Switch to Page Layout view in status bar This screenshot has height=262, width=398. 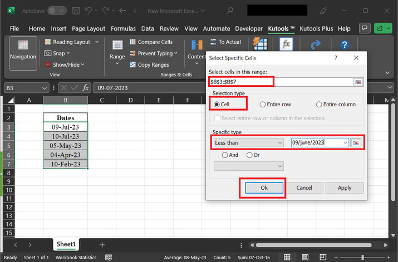(x=305, y=257)
